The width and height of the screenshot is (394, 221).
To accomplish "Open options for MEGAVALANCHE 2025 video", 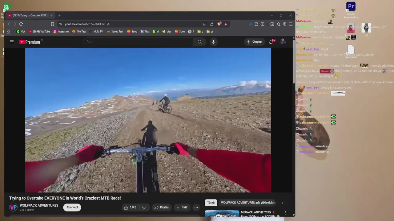I will coord(286,213).
